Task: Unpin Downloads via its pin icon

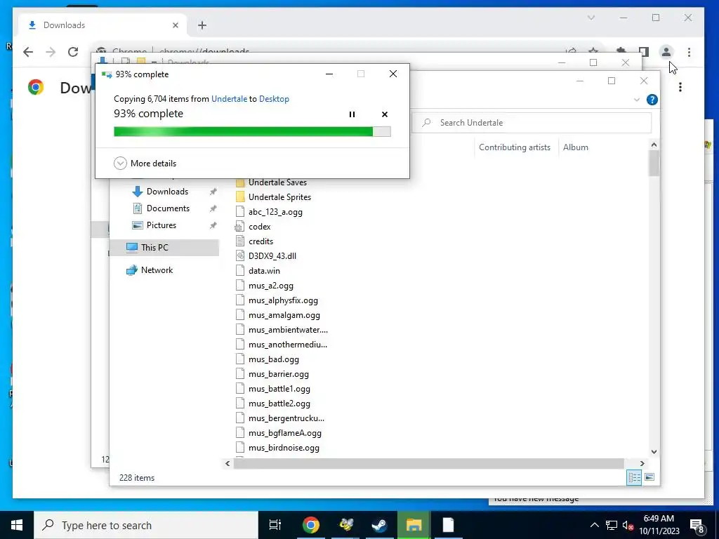Action: (x=213, y=192)
